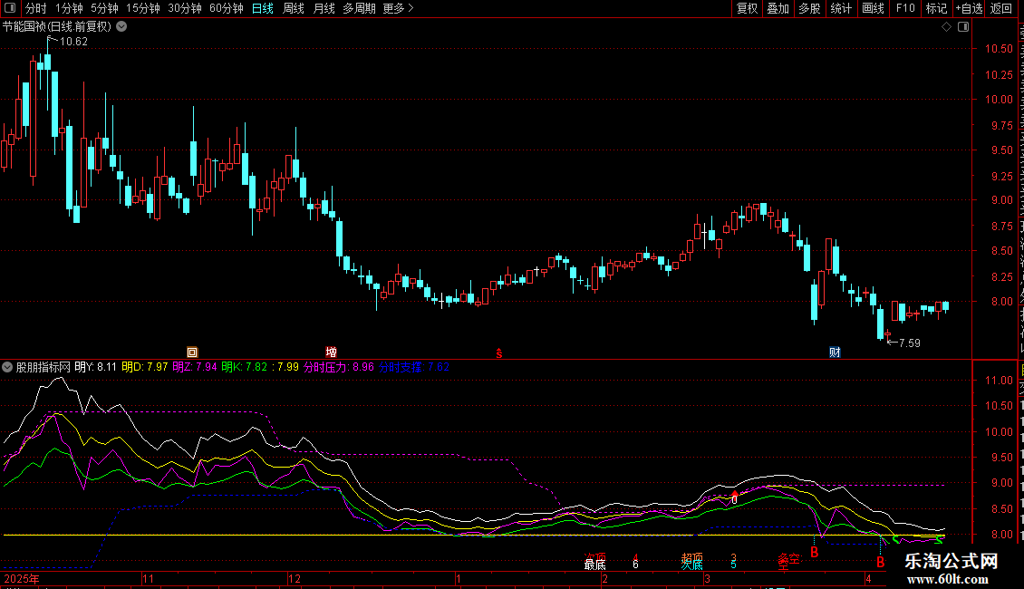Click the 超顶 signal label in indicator
This screenshot has width=1024, height=589.
tap(692, 557)
